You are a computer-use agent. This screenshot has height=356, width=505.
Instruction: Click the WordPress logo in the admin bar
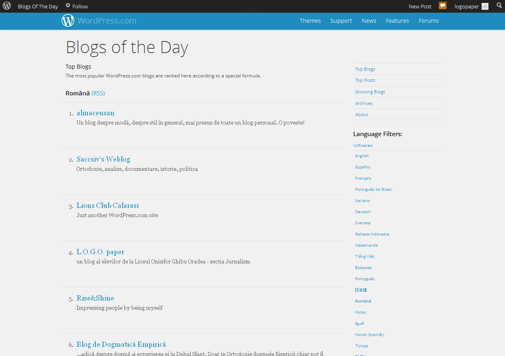(x=7, y=6)
